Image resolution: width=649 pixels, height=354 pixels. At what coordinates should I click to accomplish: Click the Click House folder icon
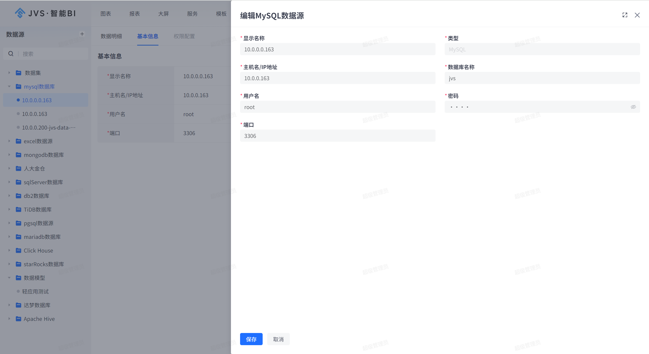19,251
